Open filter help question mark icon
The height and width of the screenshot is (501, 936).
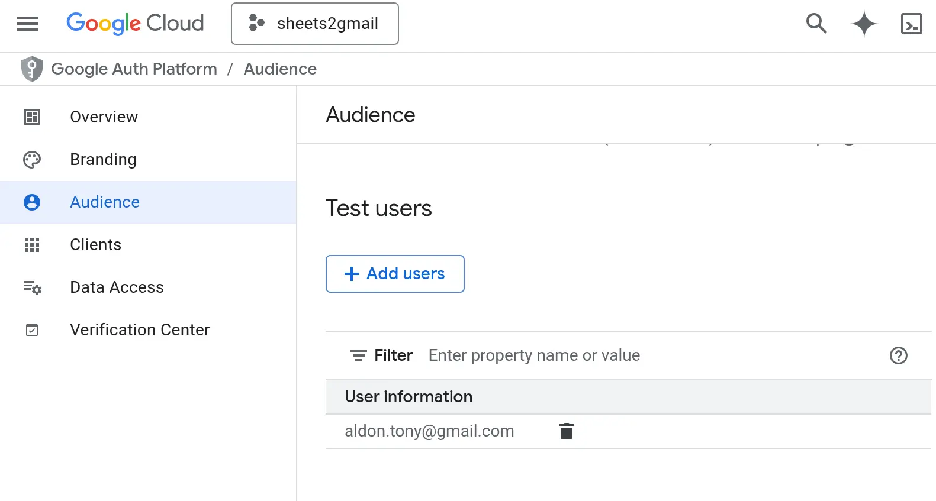click(x=898, y=355)
